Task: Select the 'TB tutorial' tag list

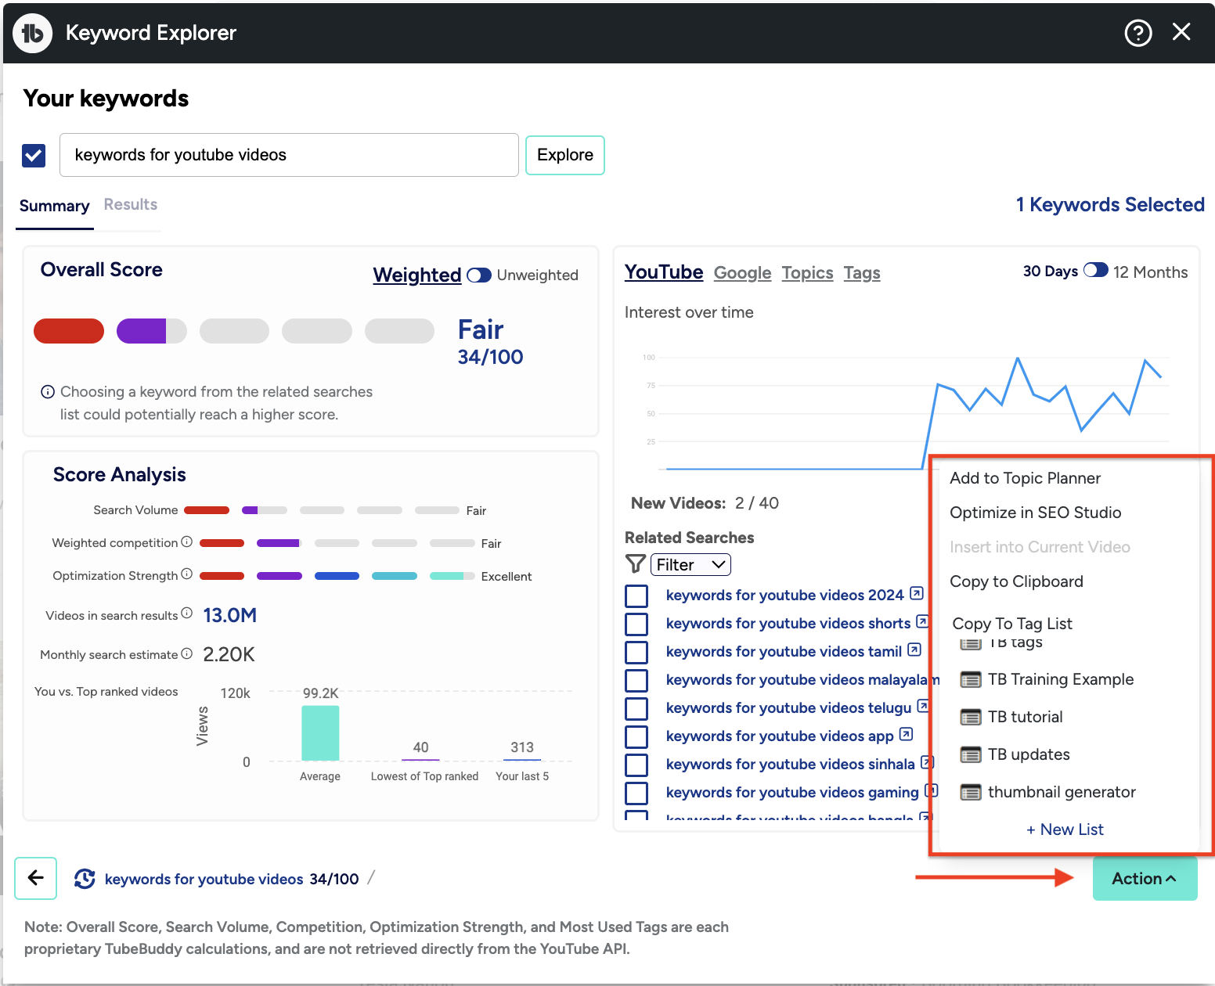Action: (x=1025, y=717)
